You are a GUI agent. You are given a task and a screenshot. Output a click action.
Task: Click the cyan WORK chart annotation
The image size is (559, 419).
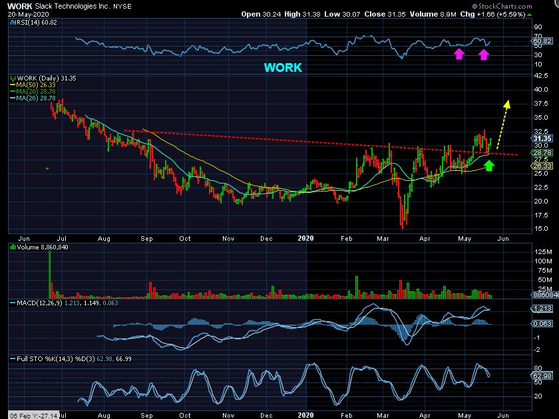pyautogui.click(x=282, y=68)
